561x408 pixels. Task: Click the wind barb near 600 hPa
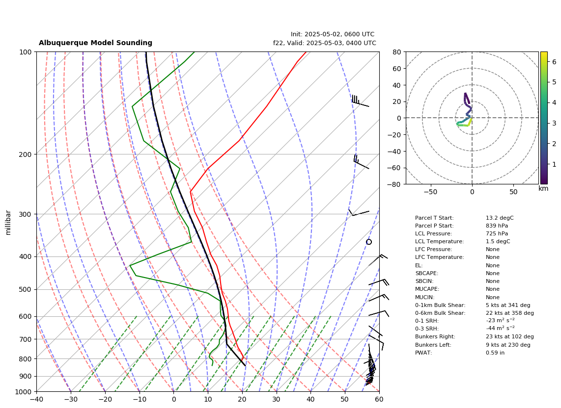[x=379, y=313]
